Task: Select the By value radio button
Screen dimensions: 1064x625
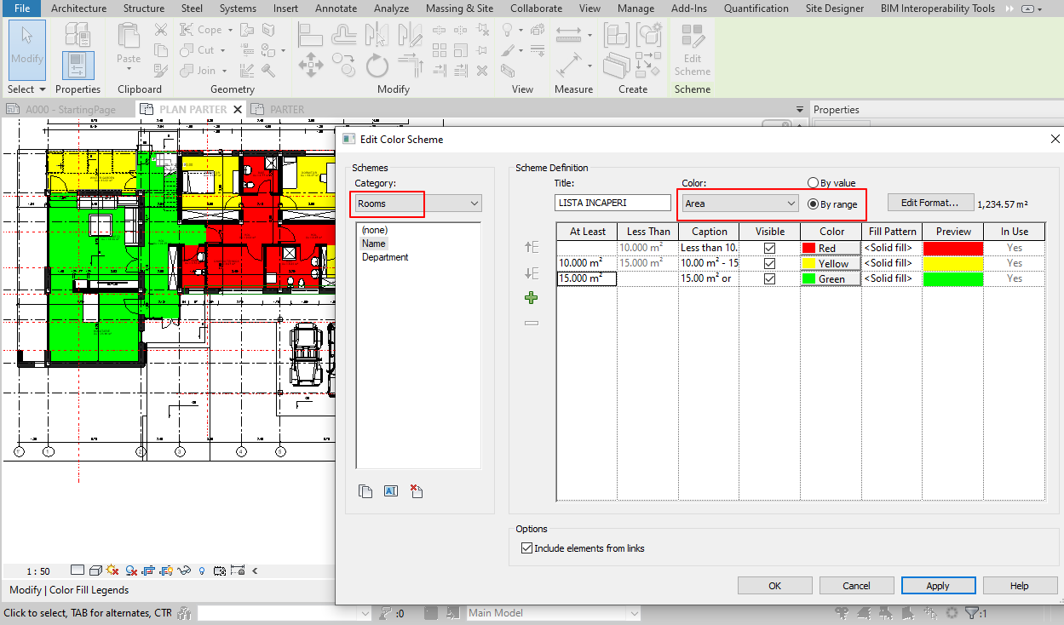Action: 814,182
